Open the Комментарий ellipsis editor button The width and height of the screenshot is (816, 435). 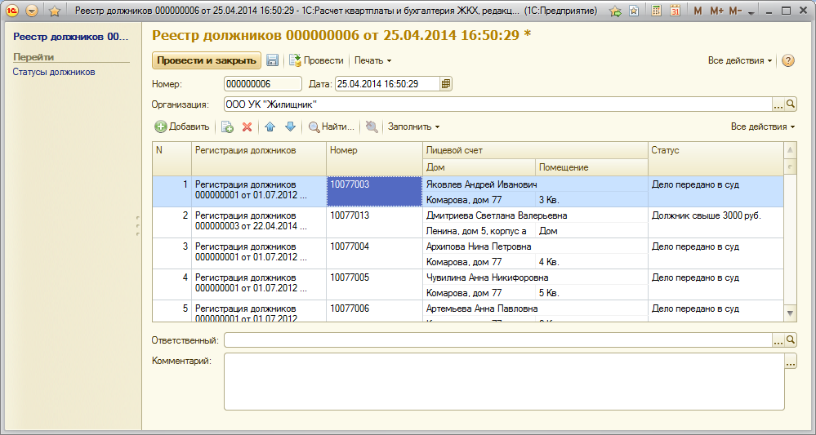(791, 362)
